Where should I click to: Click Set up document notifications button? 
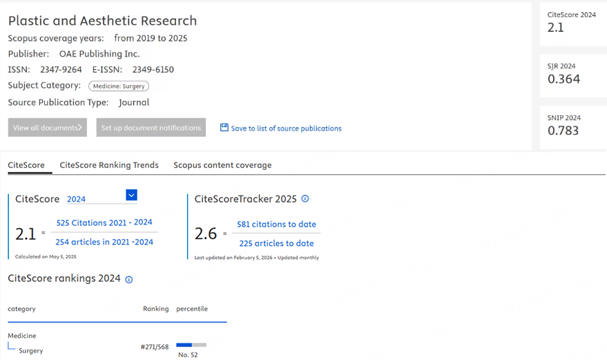click(x=151, y=127)
